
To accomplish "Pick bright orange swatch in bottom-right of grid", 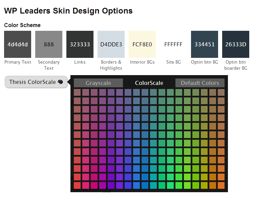I will (221, 185).
